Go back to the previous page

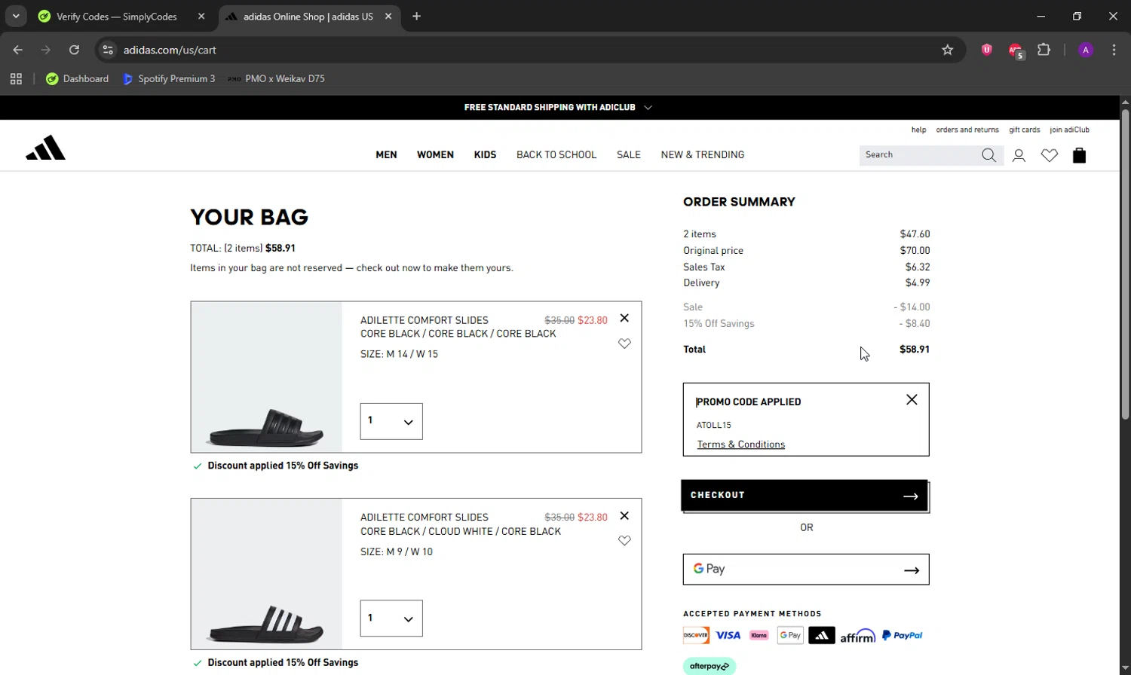[18, 50]
